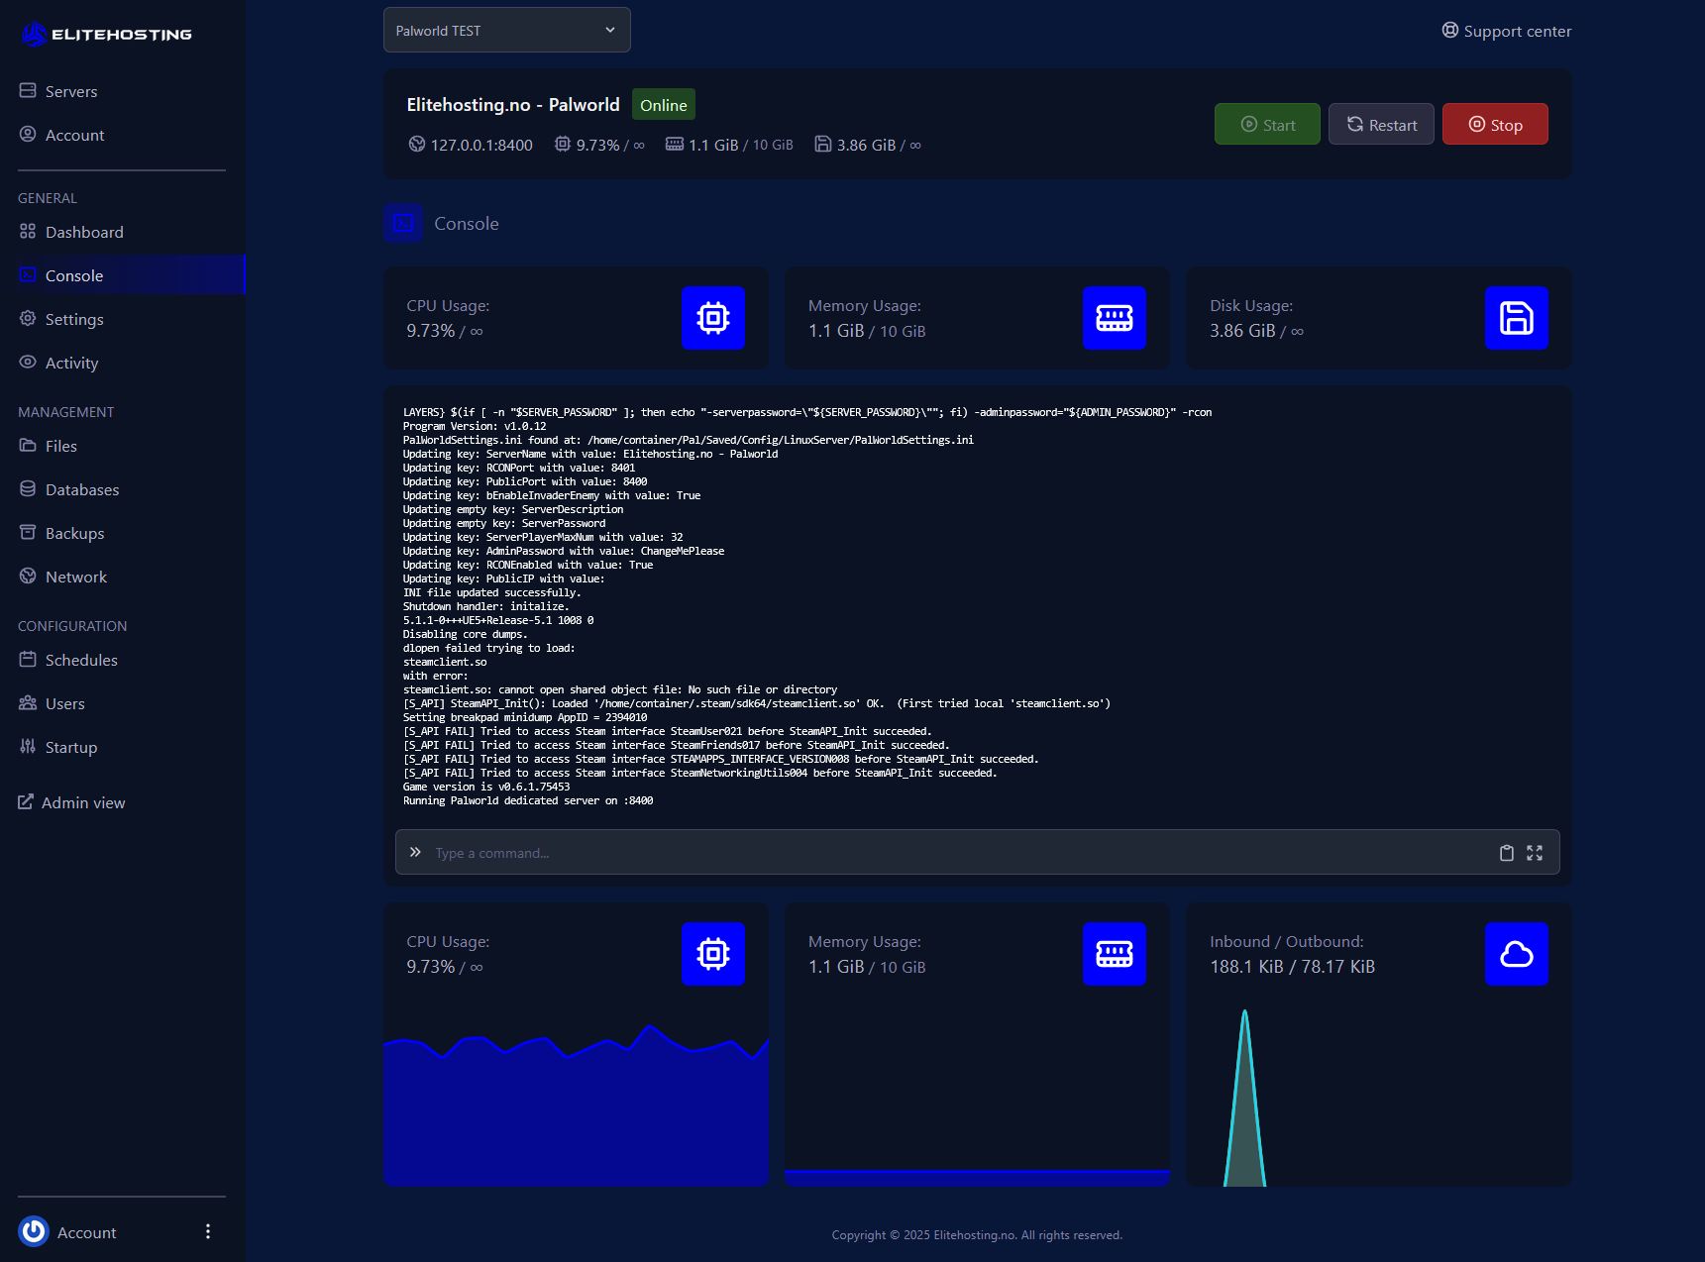This screenshot has height=1262, width=1705.
Task: Open the Files management page
Action: 61,446
